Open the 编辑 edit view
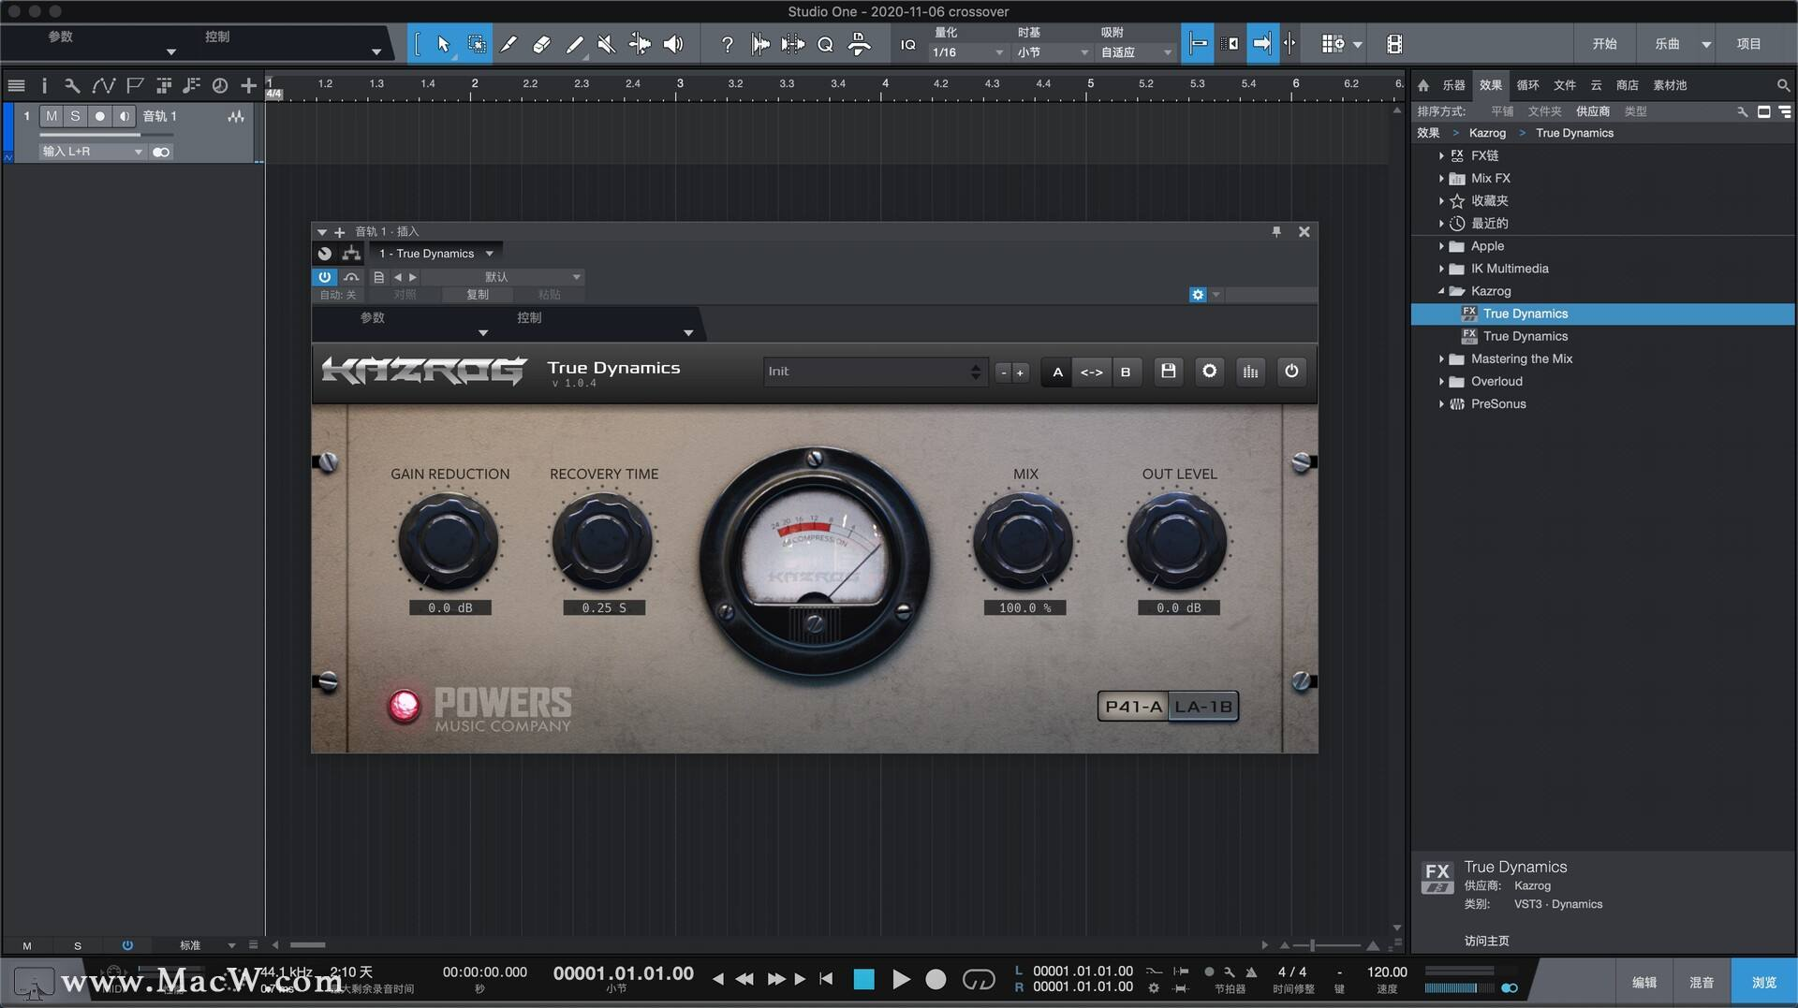Image resolution: width=1798 pixels, height=1008 pixels. 1644,982
